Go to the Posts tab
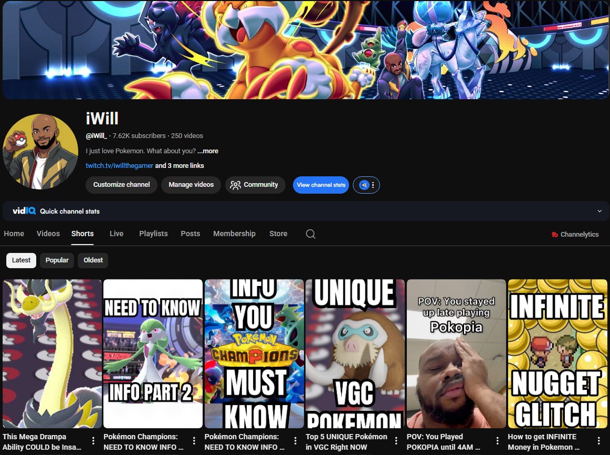This screenshot has width=610, height=455. pyautogui.click(x=190, y=234)
